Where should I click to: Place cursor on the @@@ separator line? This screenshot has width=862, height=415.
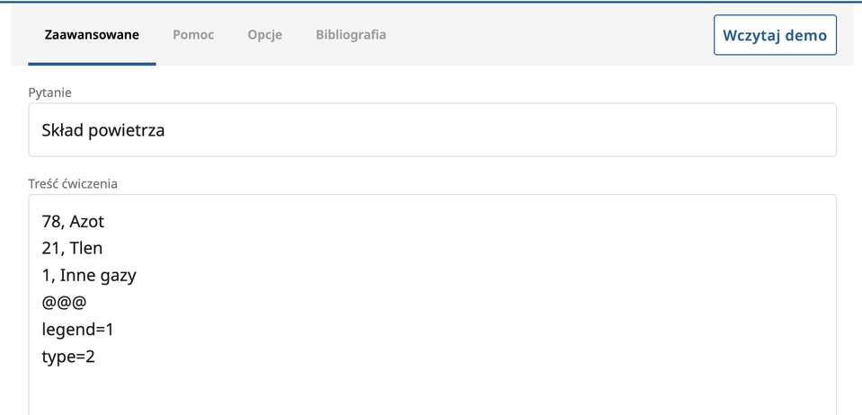pyautogui.click(x=63, y=303)
